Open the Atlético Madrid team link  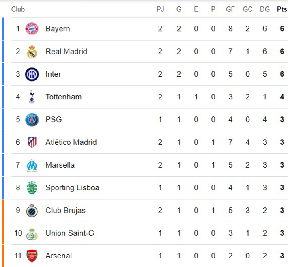pos(71,142)
